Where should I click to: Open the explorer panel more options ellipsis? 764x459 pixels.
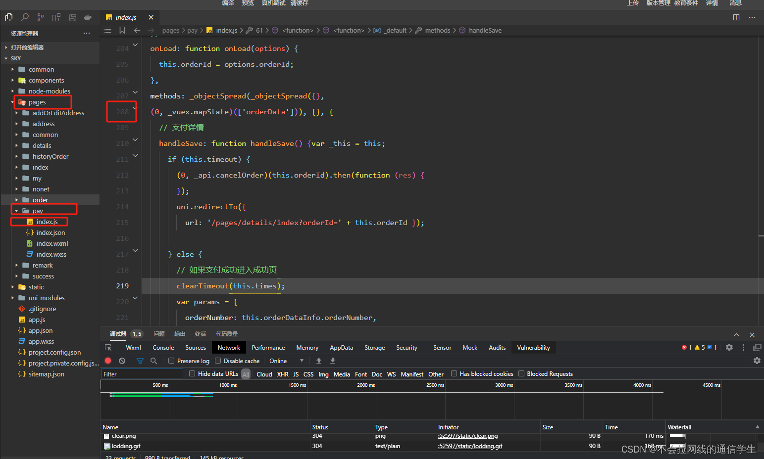(87, 33)
